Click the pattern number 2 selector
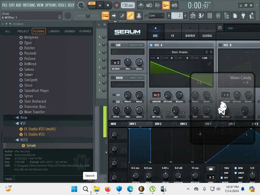The width and height of the screenshot is (260, 195). pyautogui.click(x=177, y=15)
